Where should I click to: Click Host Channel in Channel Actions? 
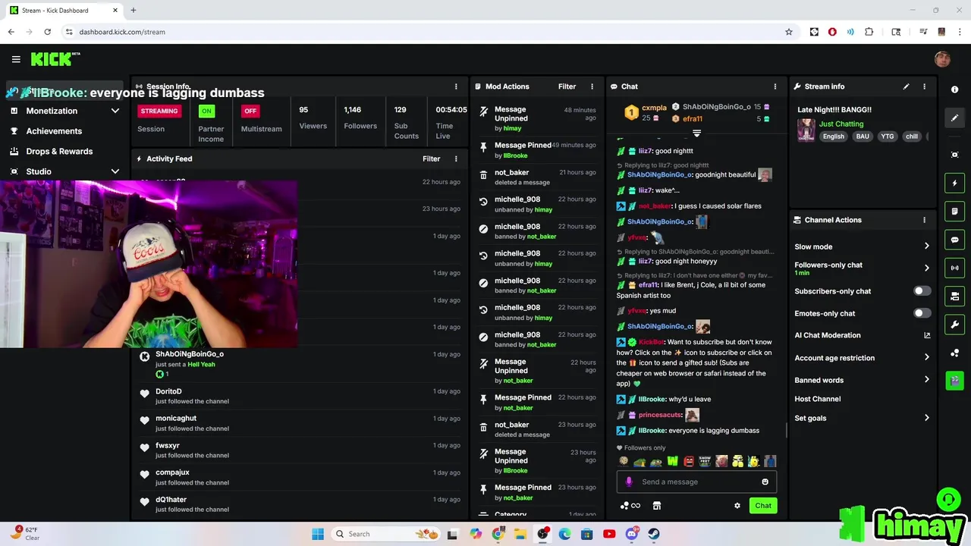[x=817, y=399]
